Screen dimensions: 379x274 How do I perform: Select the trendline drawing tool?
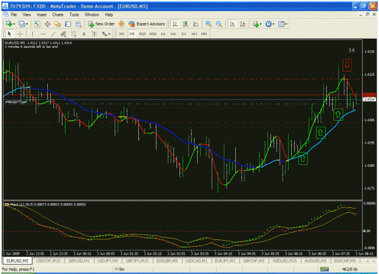click(x=53, y=34)
